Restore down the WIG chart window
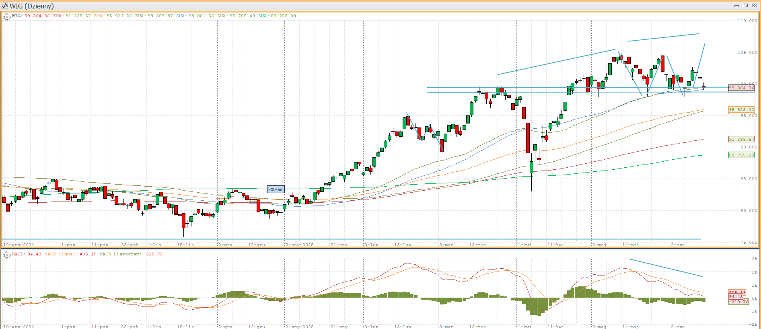Screen dimensions: 761x329 [x=745, y=6]
